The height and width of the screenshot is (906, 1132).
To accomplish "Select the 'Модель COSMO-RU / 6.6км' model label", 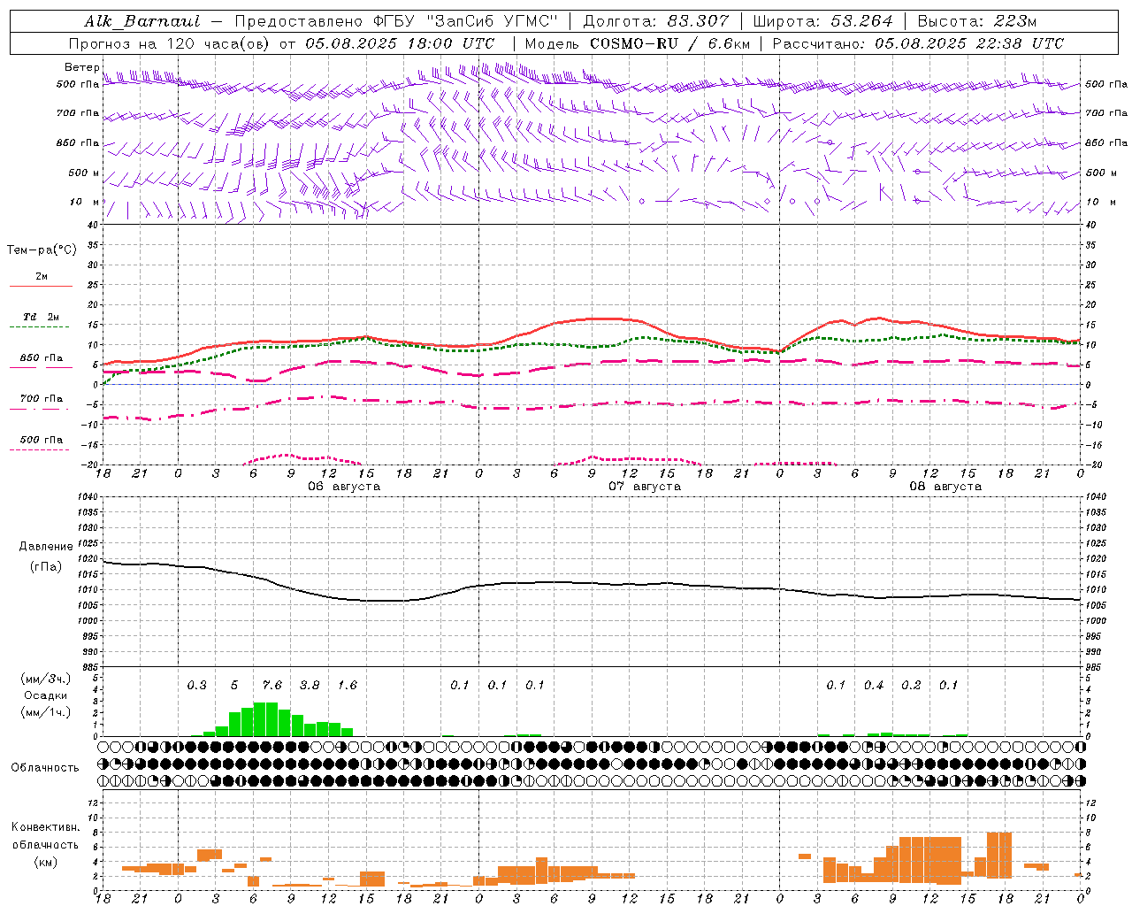I will coord(637,43).
